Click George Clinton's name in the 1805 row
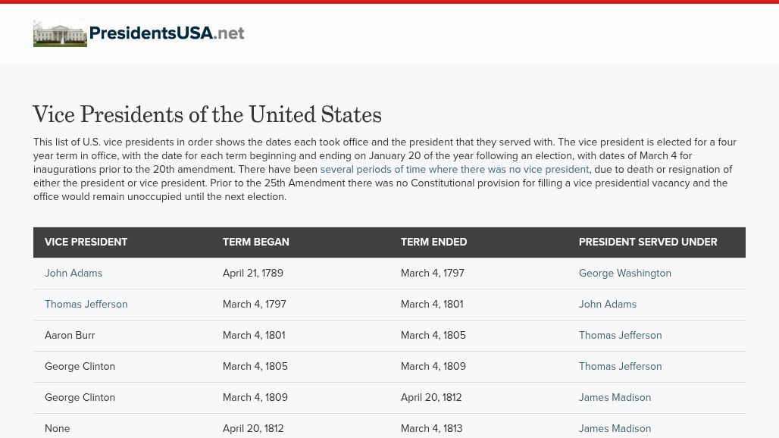Viewport: 779px width, 438px height. (x=80, y=367)
